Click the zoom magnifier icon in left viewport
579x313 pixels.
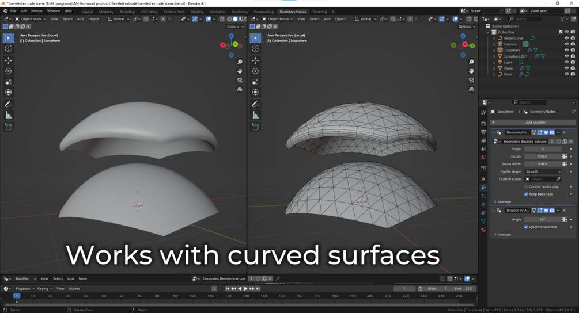coord(240,62)
